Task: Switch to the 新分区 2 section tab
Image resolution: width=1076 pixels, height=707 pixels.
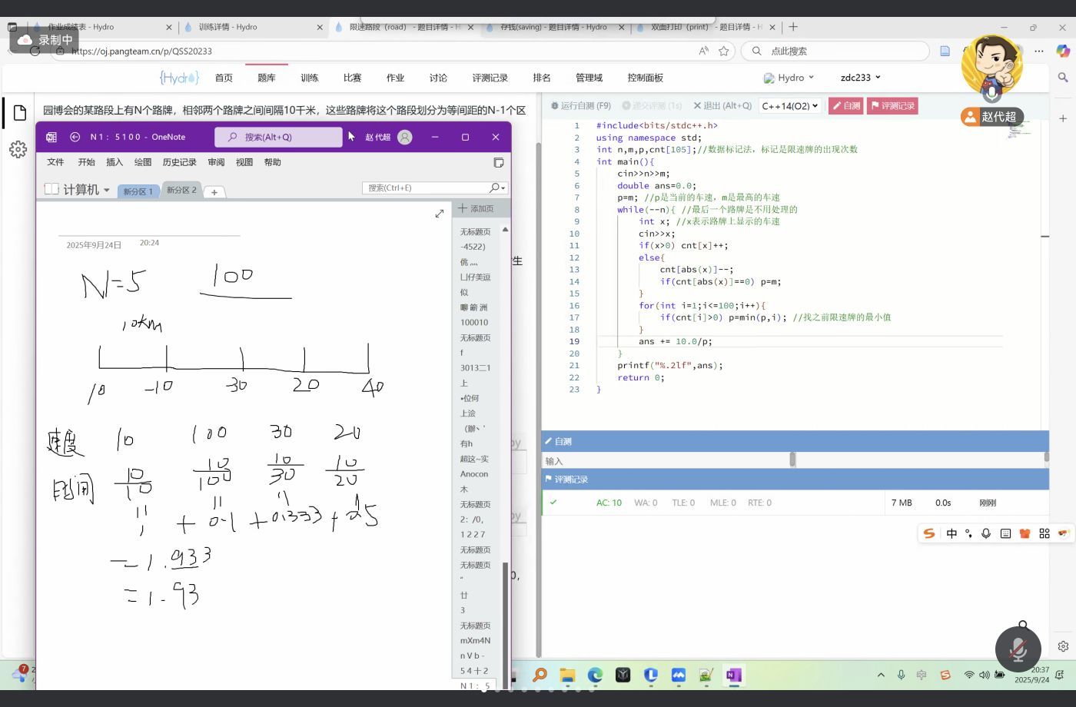Action: 181,190
